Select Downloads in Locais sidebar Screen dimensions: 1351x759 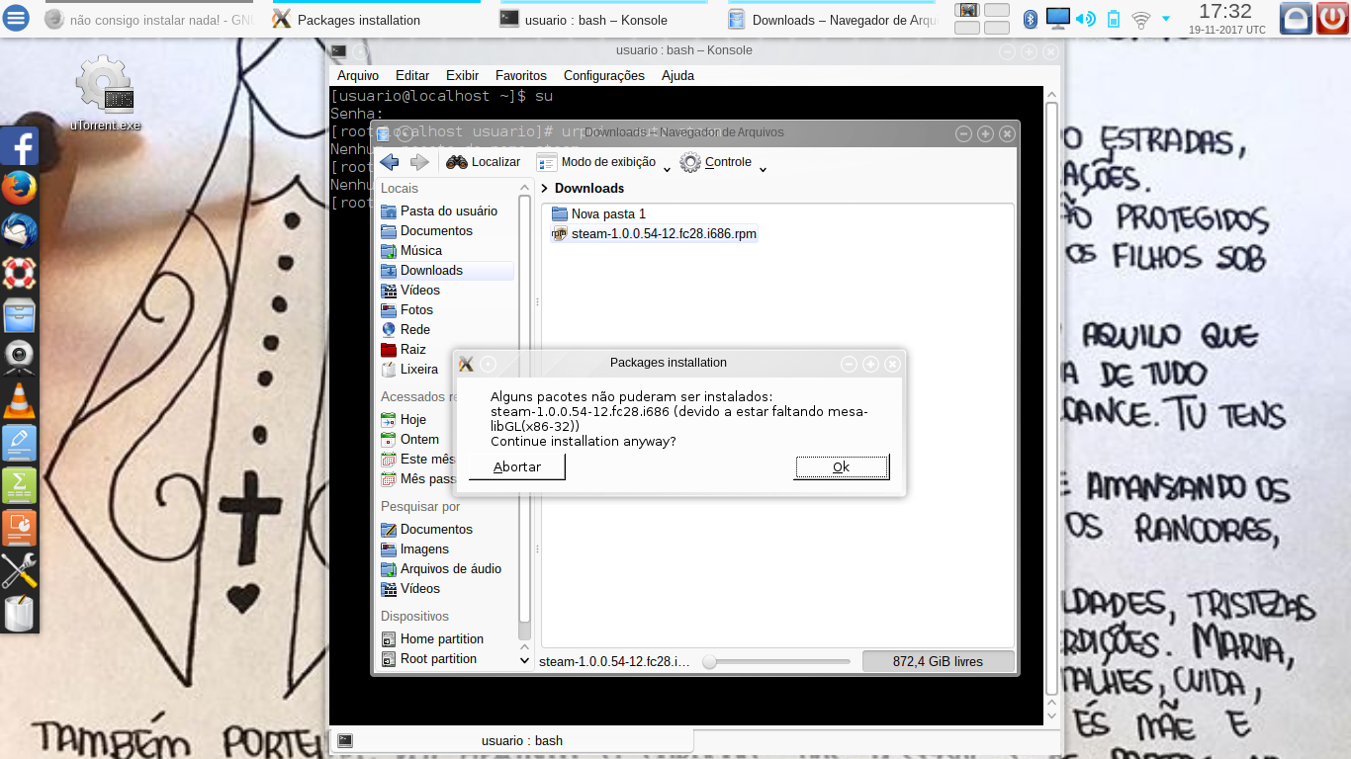tap(447, 270)
